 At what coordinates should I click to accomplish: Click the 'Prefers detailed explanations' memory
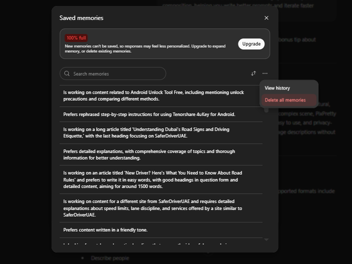coord(149,155)
